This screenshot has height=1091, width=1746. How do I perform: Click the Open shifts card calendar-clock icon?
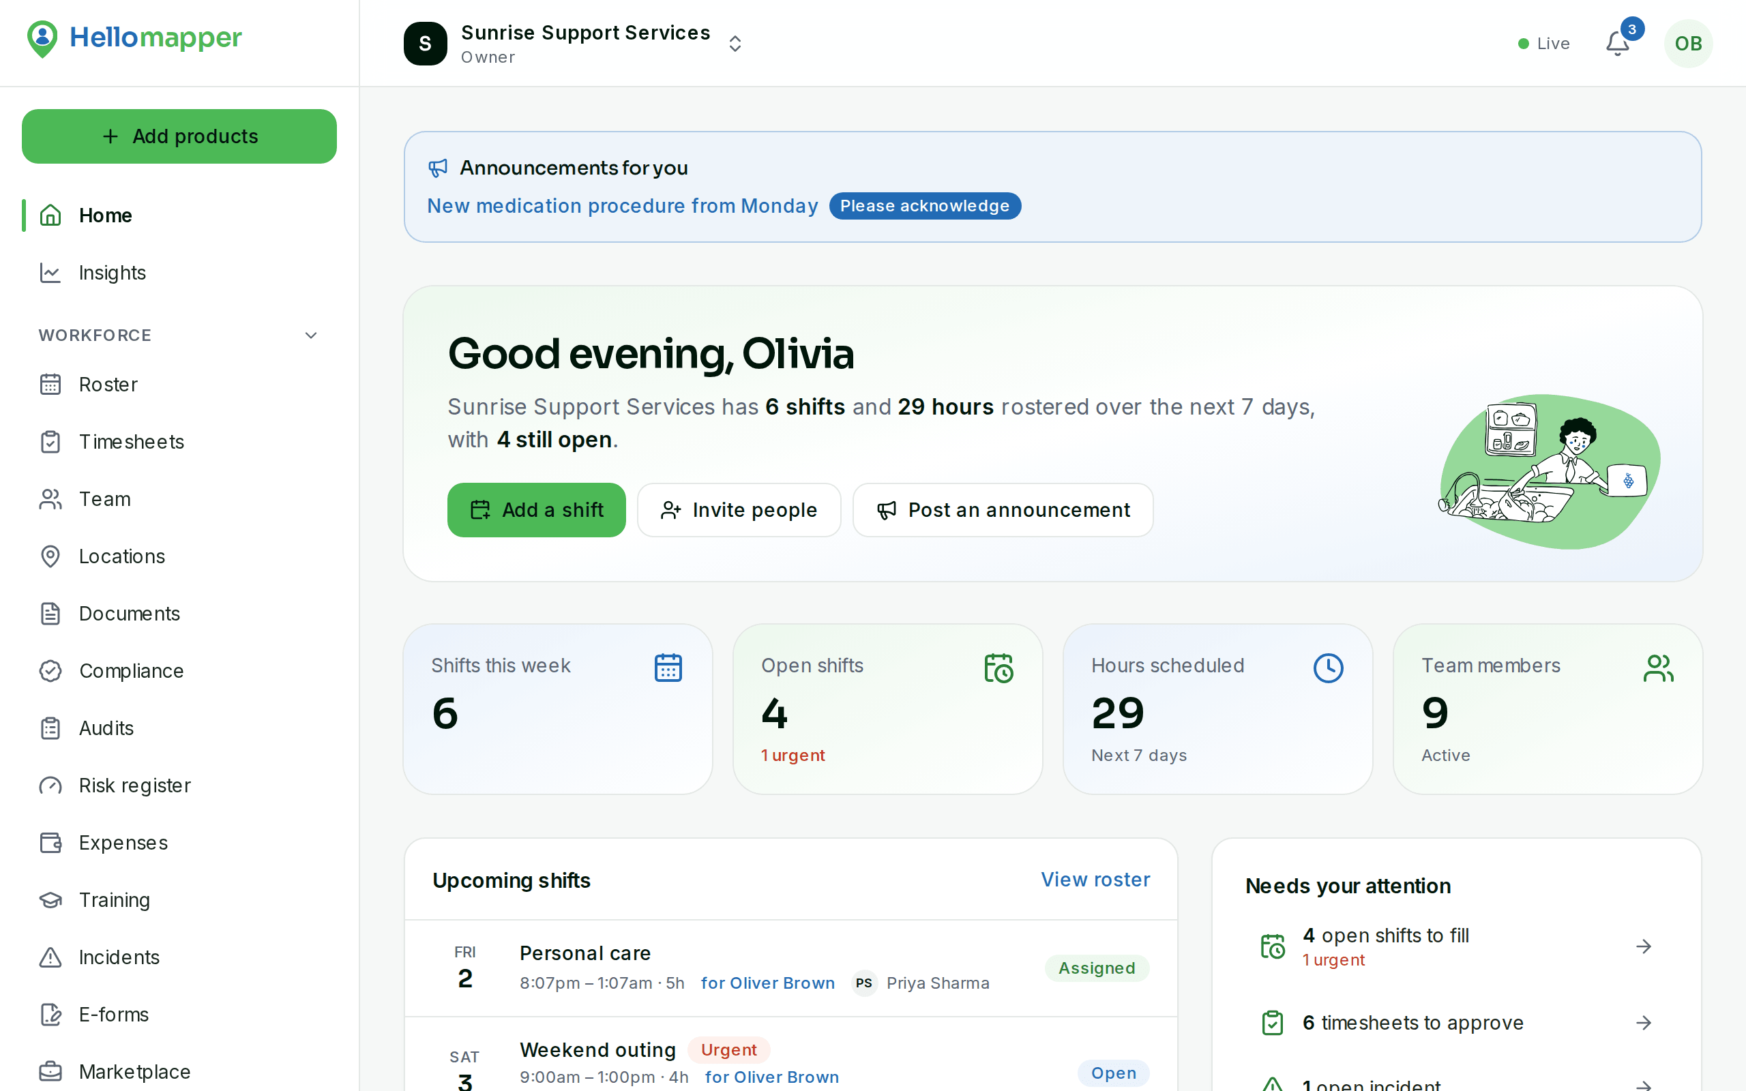click(x=998, y=668)
